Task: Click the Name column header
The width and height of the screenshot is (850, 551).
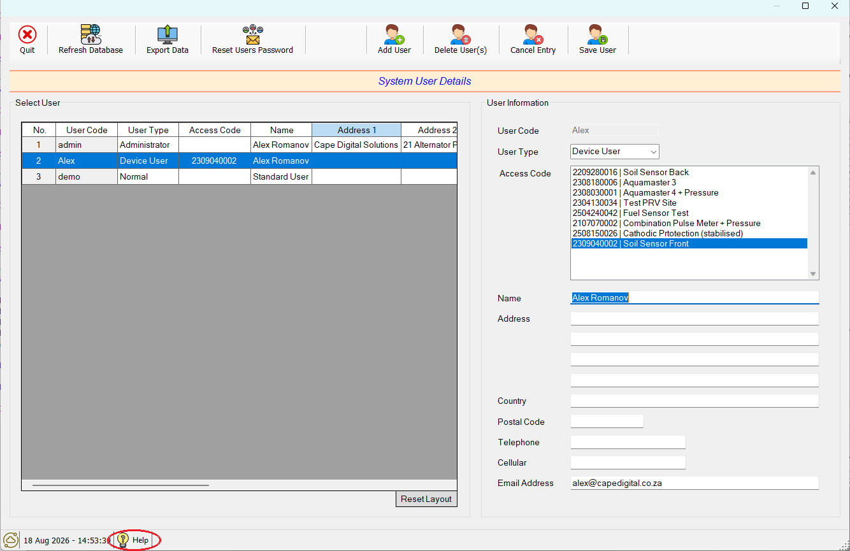Action: click(282, 130)
